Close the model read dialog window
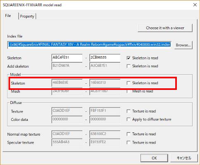This screenshot has height=165, width=200. click(x=195, y=5)
